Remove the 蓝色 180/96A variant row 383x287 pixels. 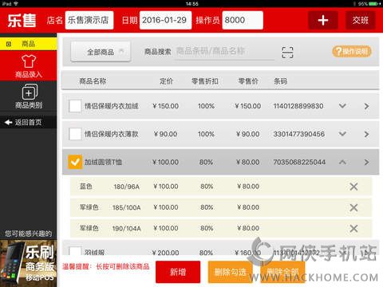click(353, 187)
